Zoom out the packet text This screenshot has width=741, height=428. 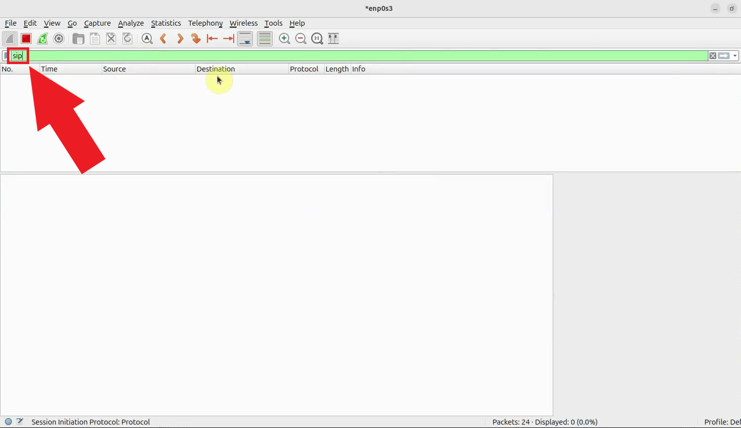300,38
